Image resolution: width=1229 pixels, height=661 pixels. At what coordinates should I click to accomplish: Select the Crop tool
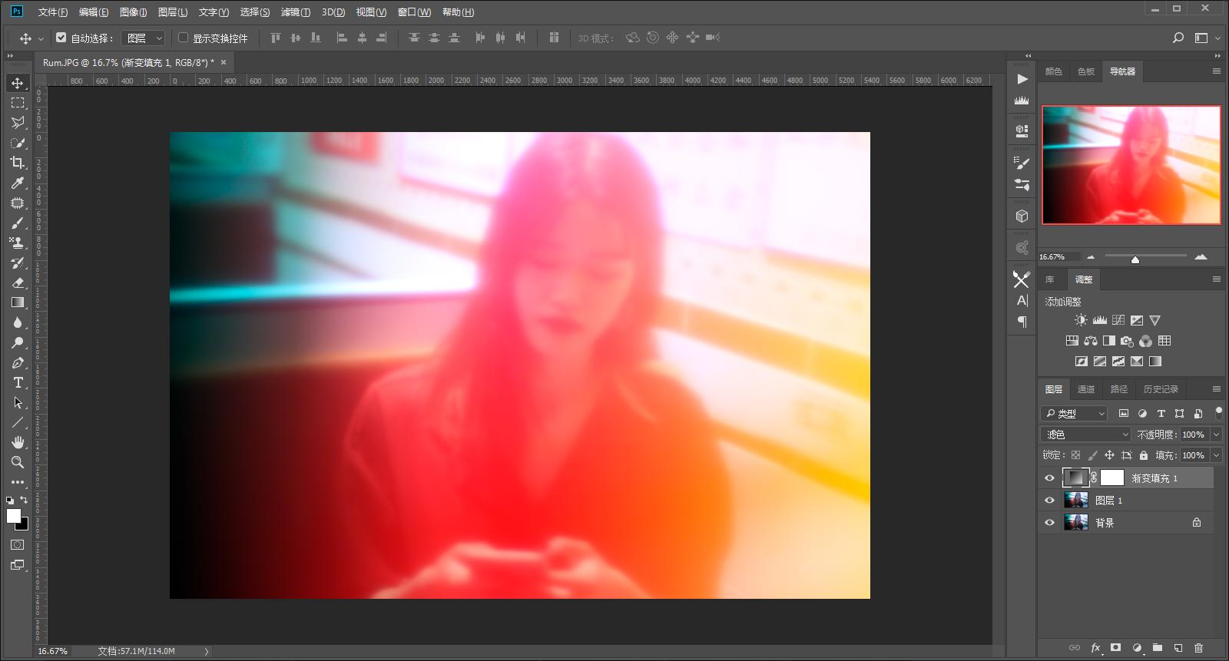click(18, 163)
